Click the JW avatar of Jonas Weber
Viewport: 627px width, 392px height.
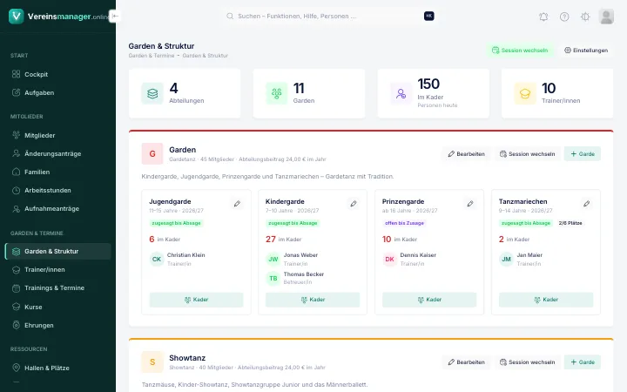(x=273, y=260)
